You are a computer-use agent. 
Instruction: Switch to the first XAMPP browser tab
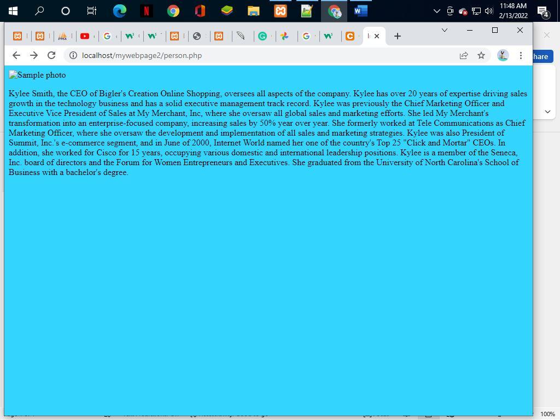pos(18,36)
